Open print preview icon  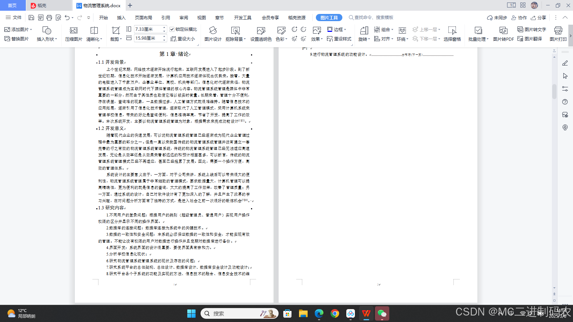click(58, 18)
